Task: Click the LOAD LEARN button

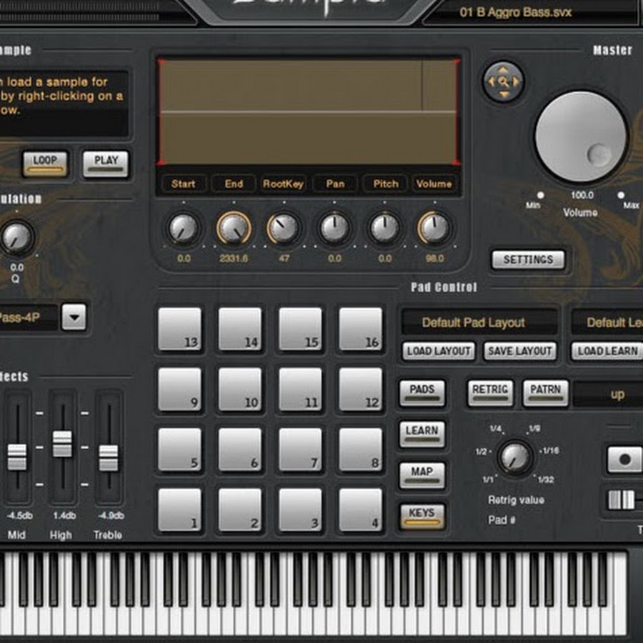Action: [x=607, y=351]
